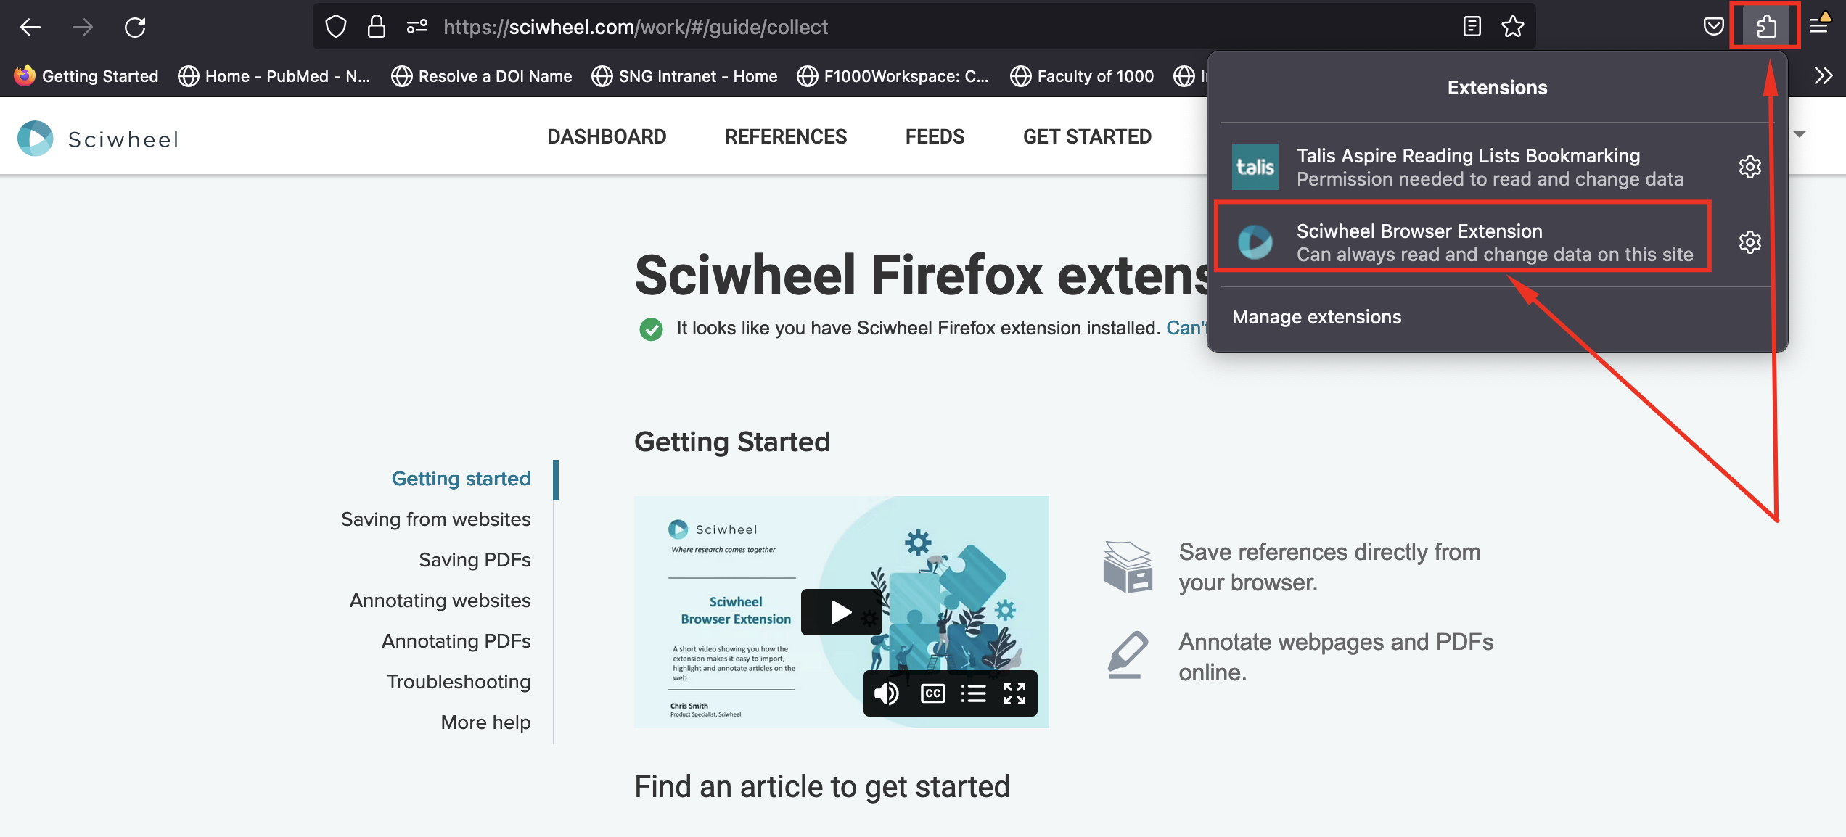Enter fullscreen on the video player
The image size is (1846, 837).
pos(1014,693)
